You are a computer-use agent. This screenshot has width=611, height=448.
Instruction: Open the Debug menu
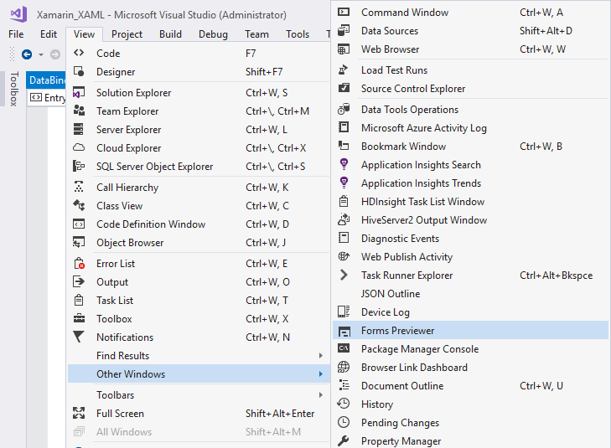click(x=213, y=34)
